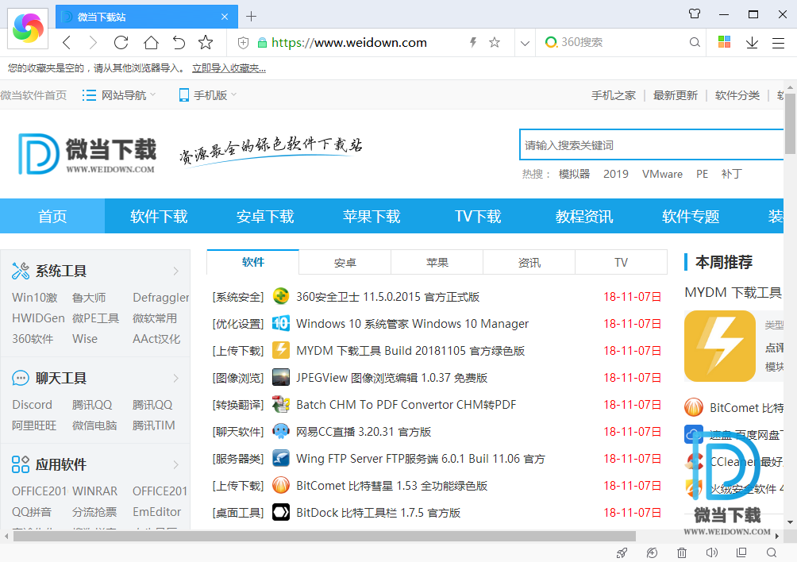The height and width of the screenshot is (562, 797).
Task: Open 最新更新 top link
Action: (x=675, y=95)
